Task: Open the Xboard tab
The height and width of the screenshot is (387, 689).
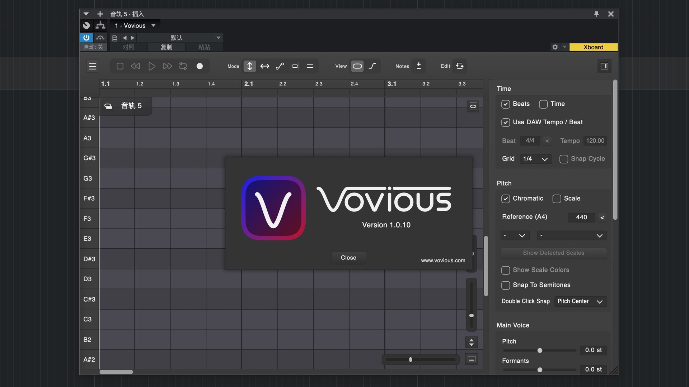Action: pyautogui.click(x=593, y=47)
